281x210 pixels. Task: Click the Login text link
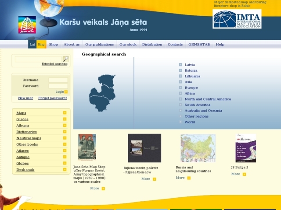point(60,91)
